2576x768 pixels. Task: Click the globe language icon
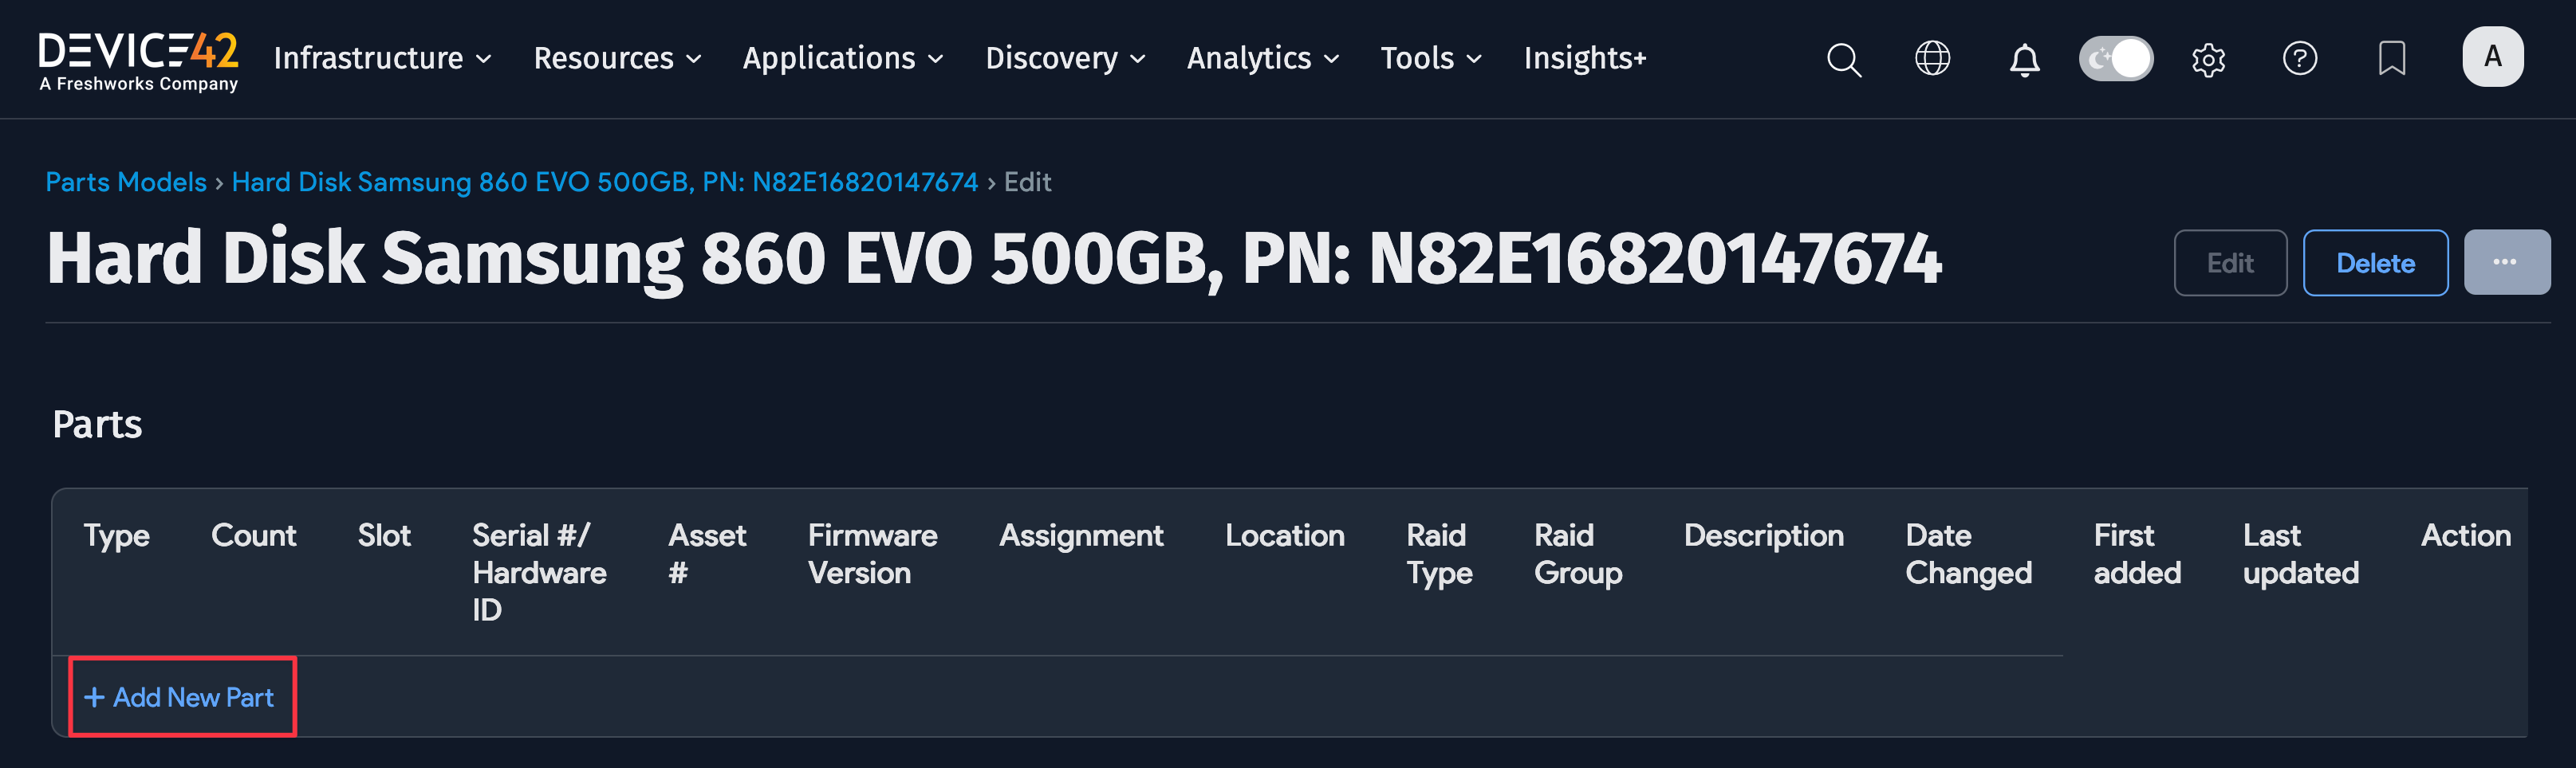tap(1931, 59)
